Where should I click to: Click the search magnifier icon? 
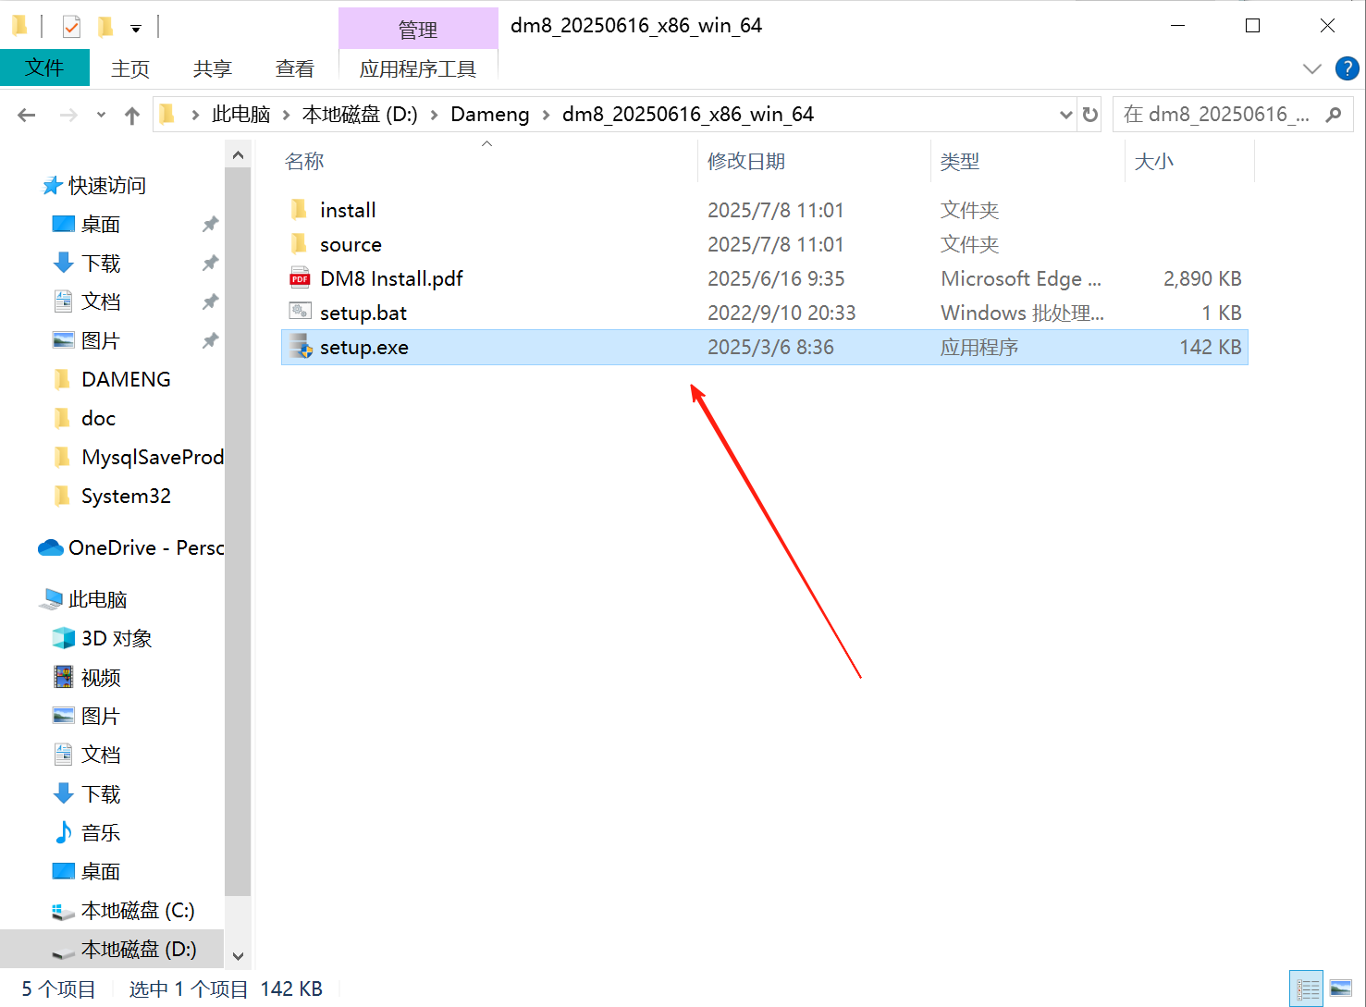pyautogui.click(x=1333, y=115)
